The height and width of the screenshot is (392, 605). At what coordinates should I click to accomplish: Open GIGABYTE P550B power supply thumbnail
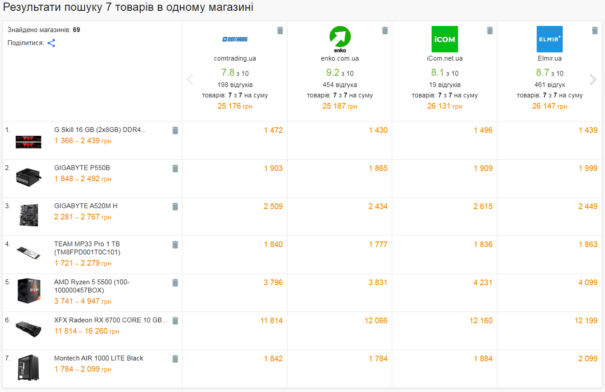tap(29, 176)
